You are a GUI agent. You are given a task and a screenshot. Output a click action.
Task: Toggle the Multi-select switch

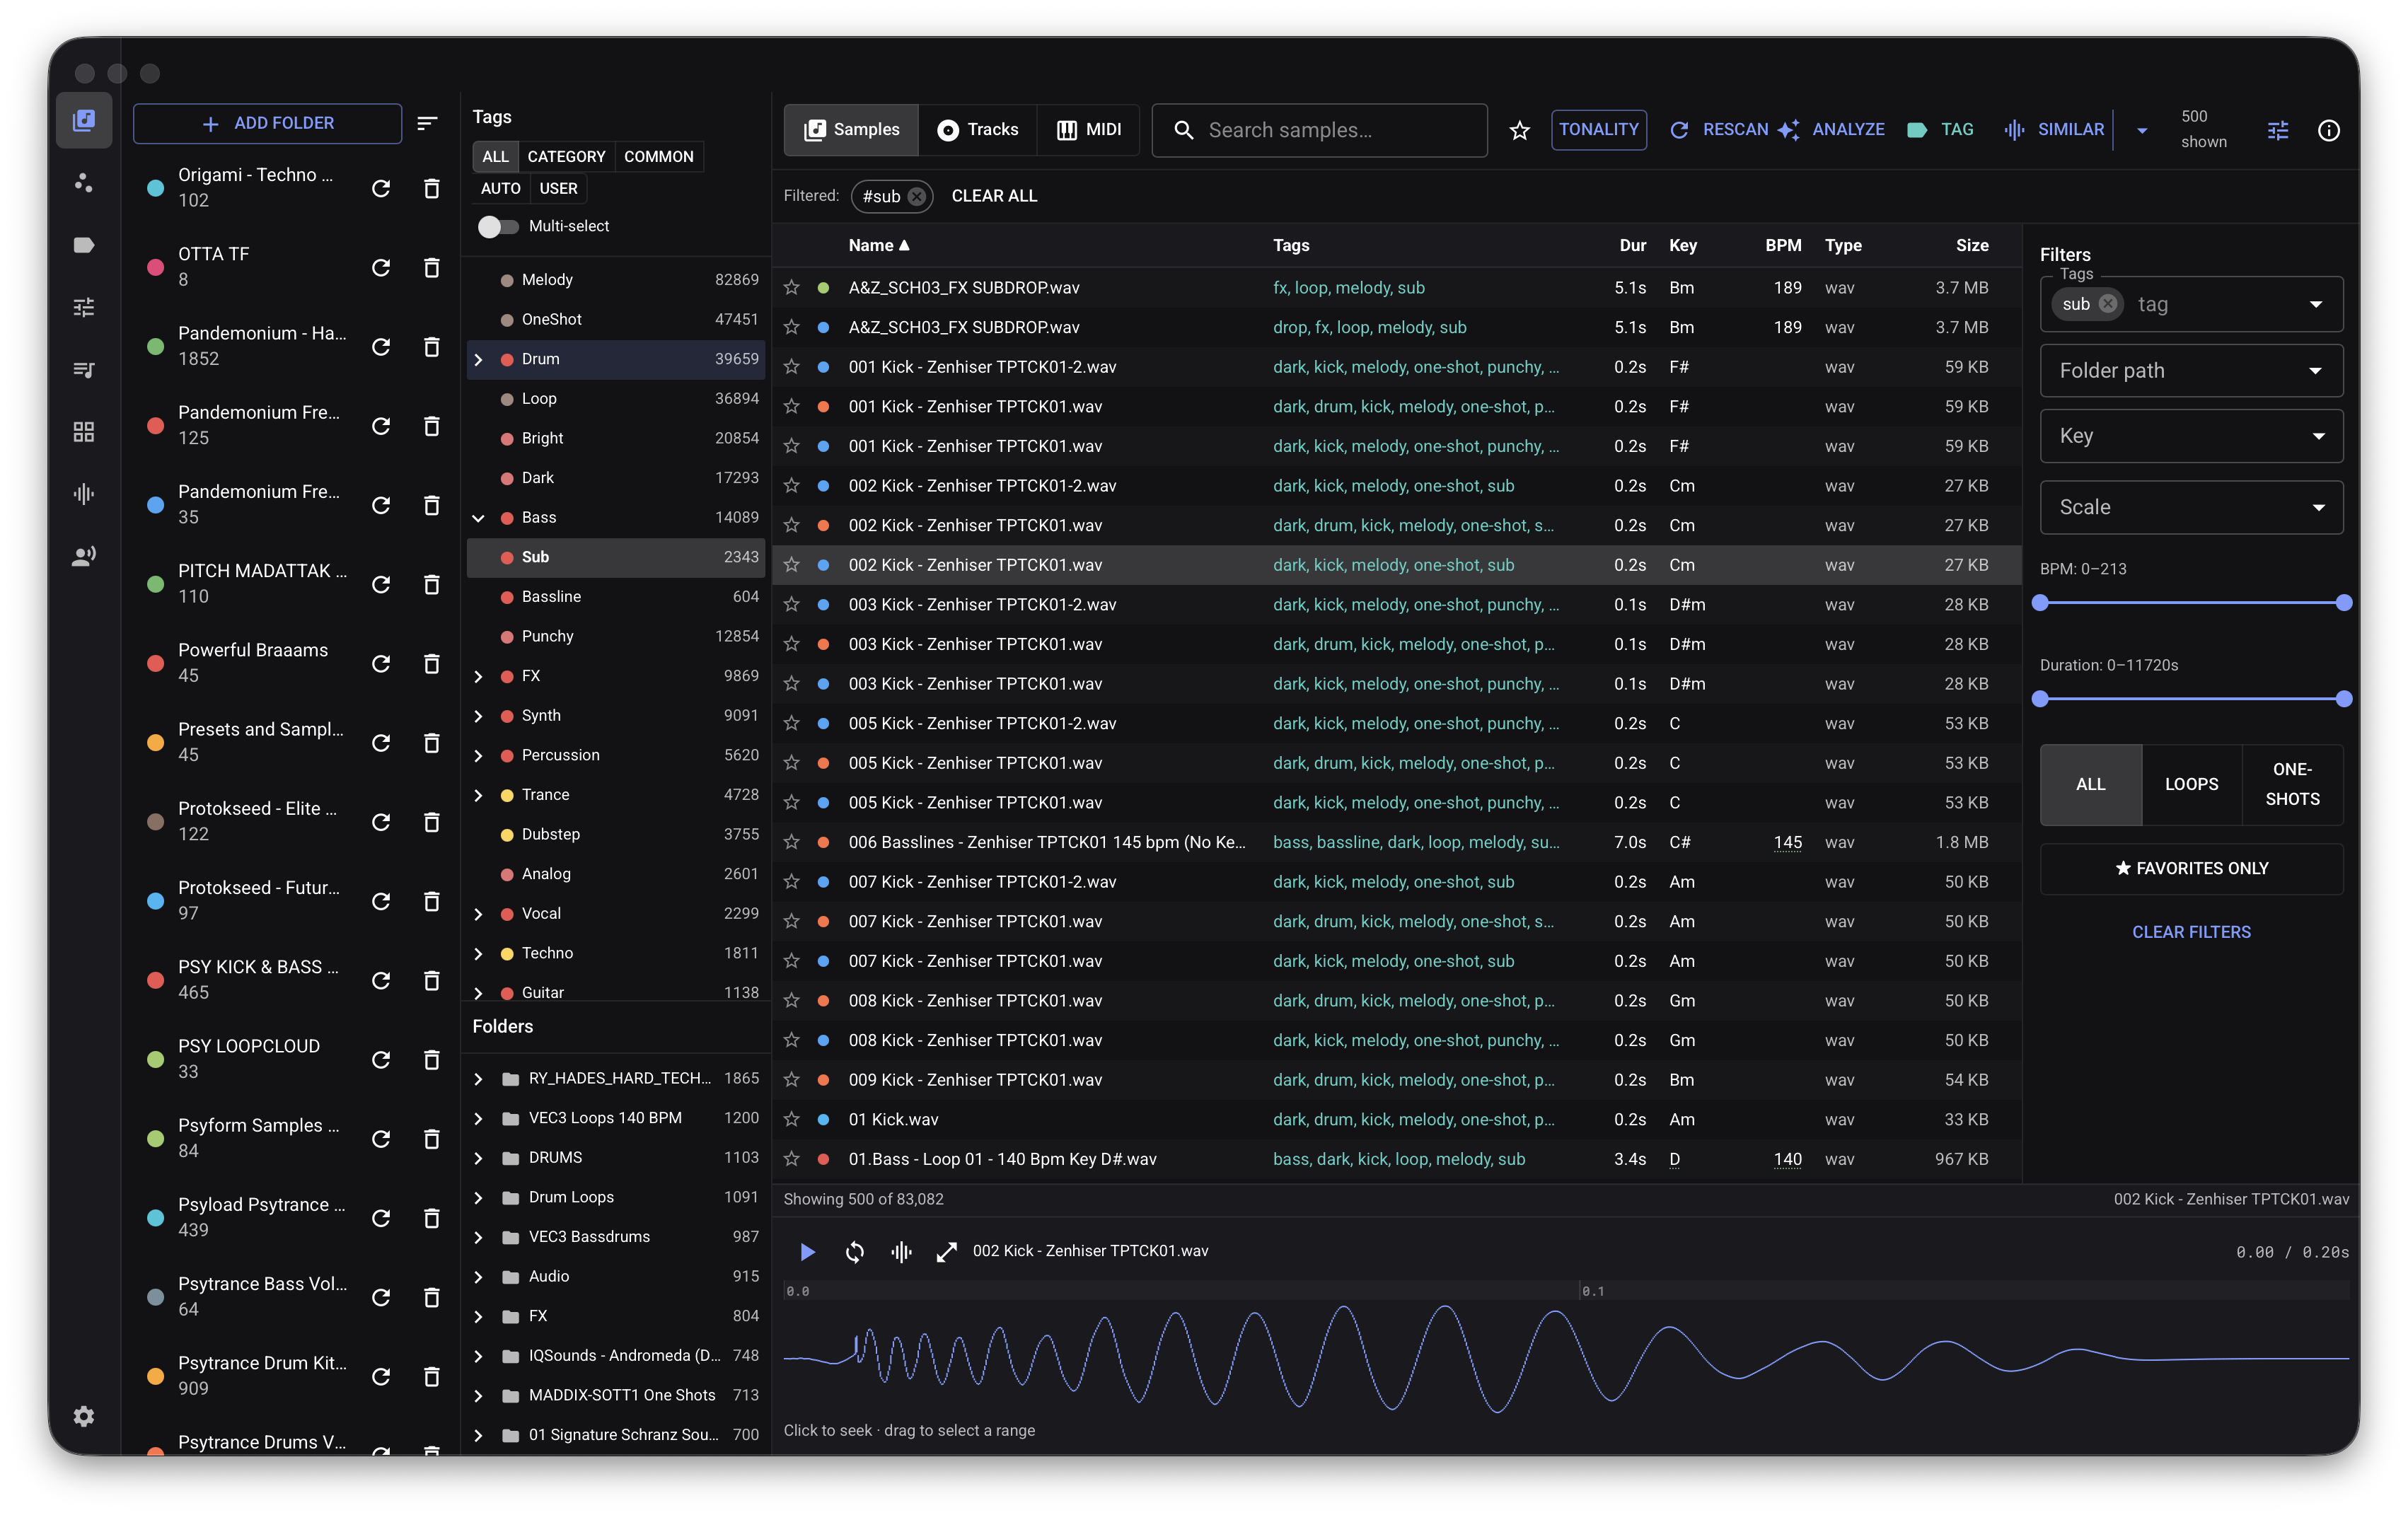point(497,226)
